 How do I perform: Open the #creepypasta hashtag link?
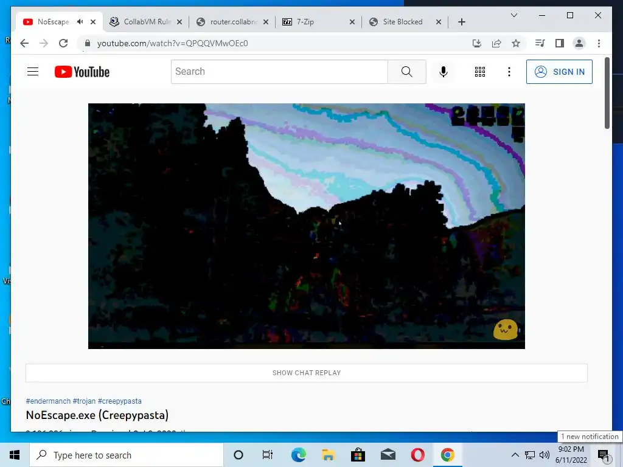120,401
